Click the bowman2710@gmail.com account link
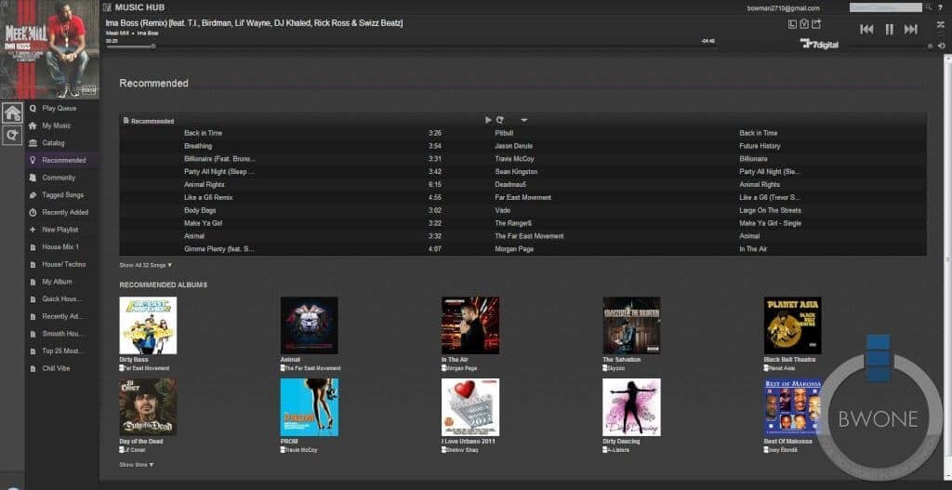 point(783,7)
